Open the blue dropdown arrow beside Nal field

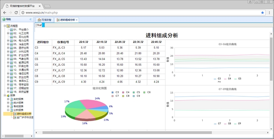pyautogui.click(x=43, y=25)
